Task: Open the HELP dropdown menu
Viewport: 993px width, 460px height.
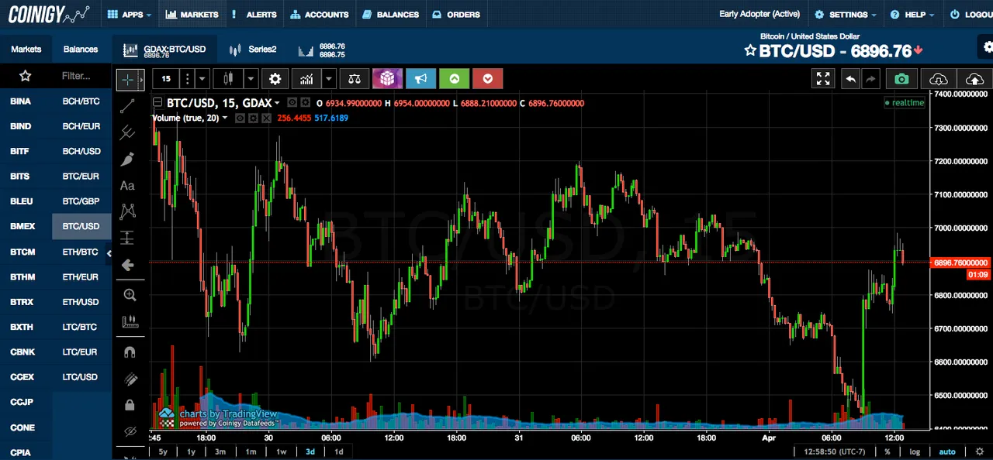Action: point(912,14)
